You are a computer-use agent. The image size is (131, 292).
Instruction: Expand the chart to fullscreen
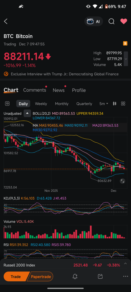tap(122, 181)
